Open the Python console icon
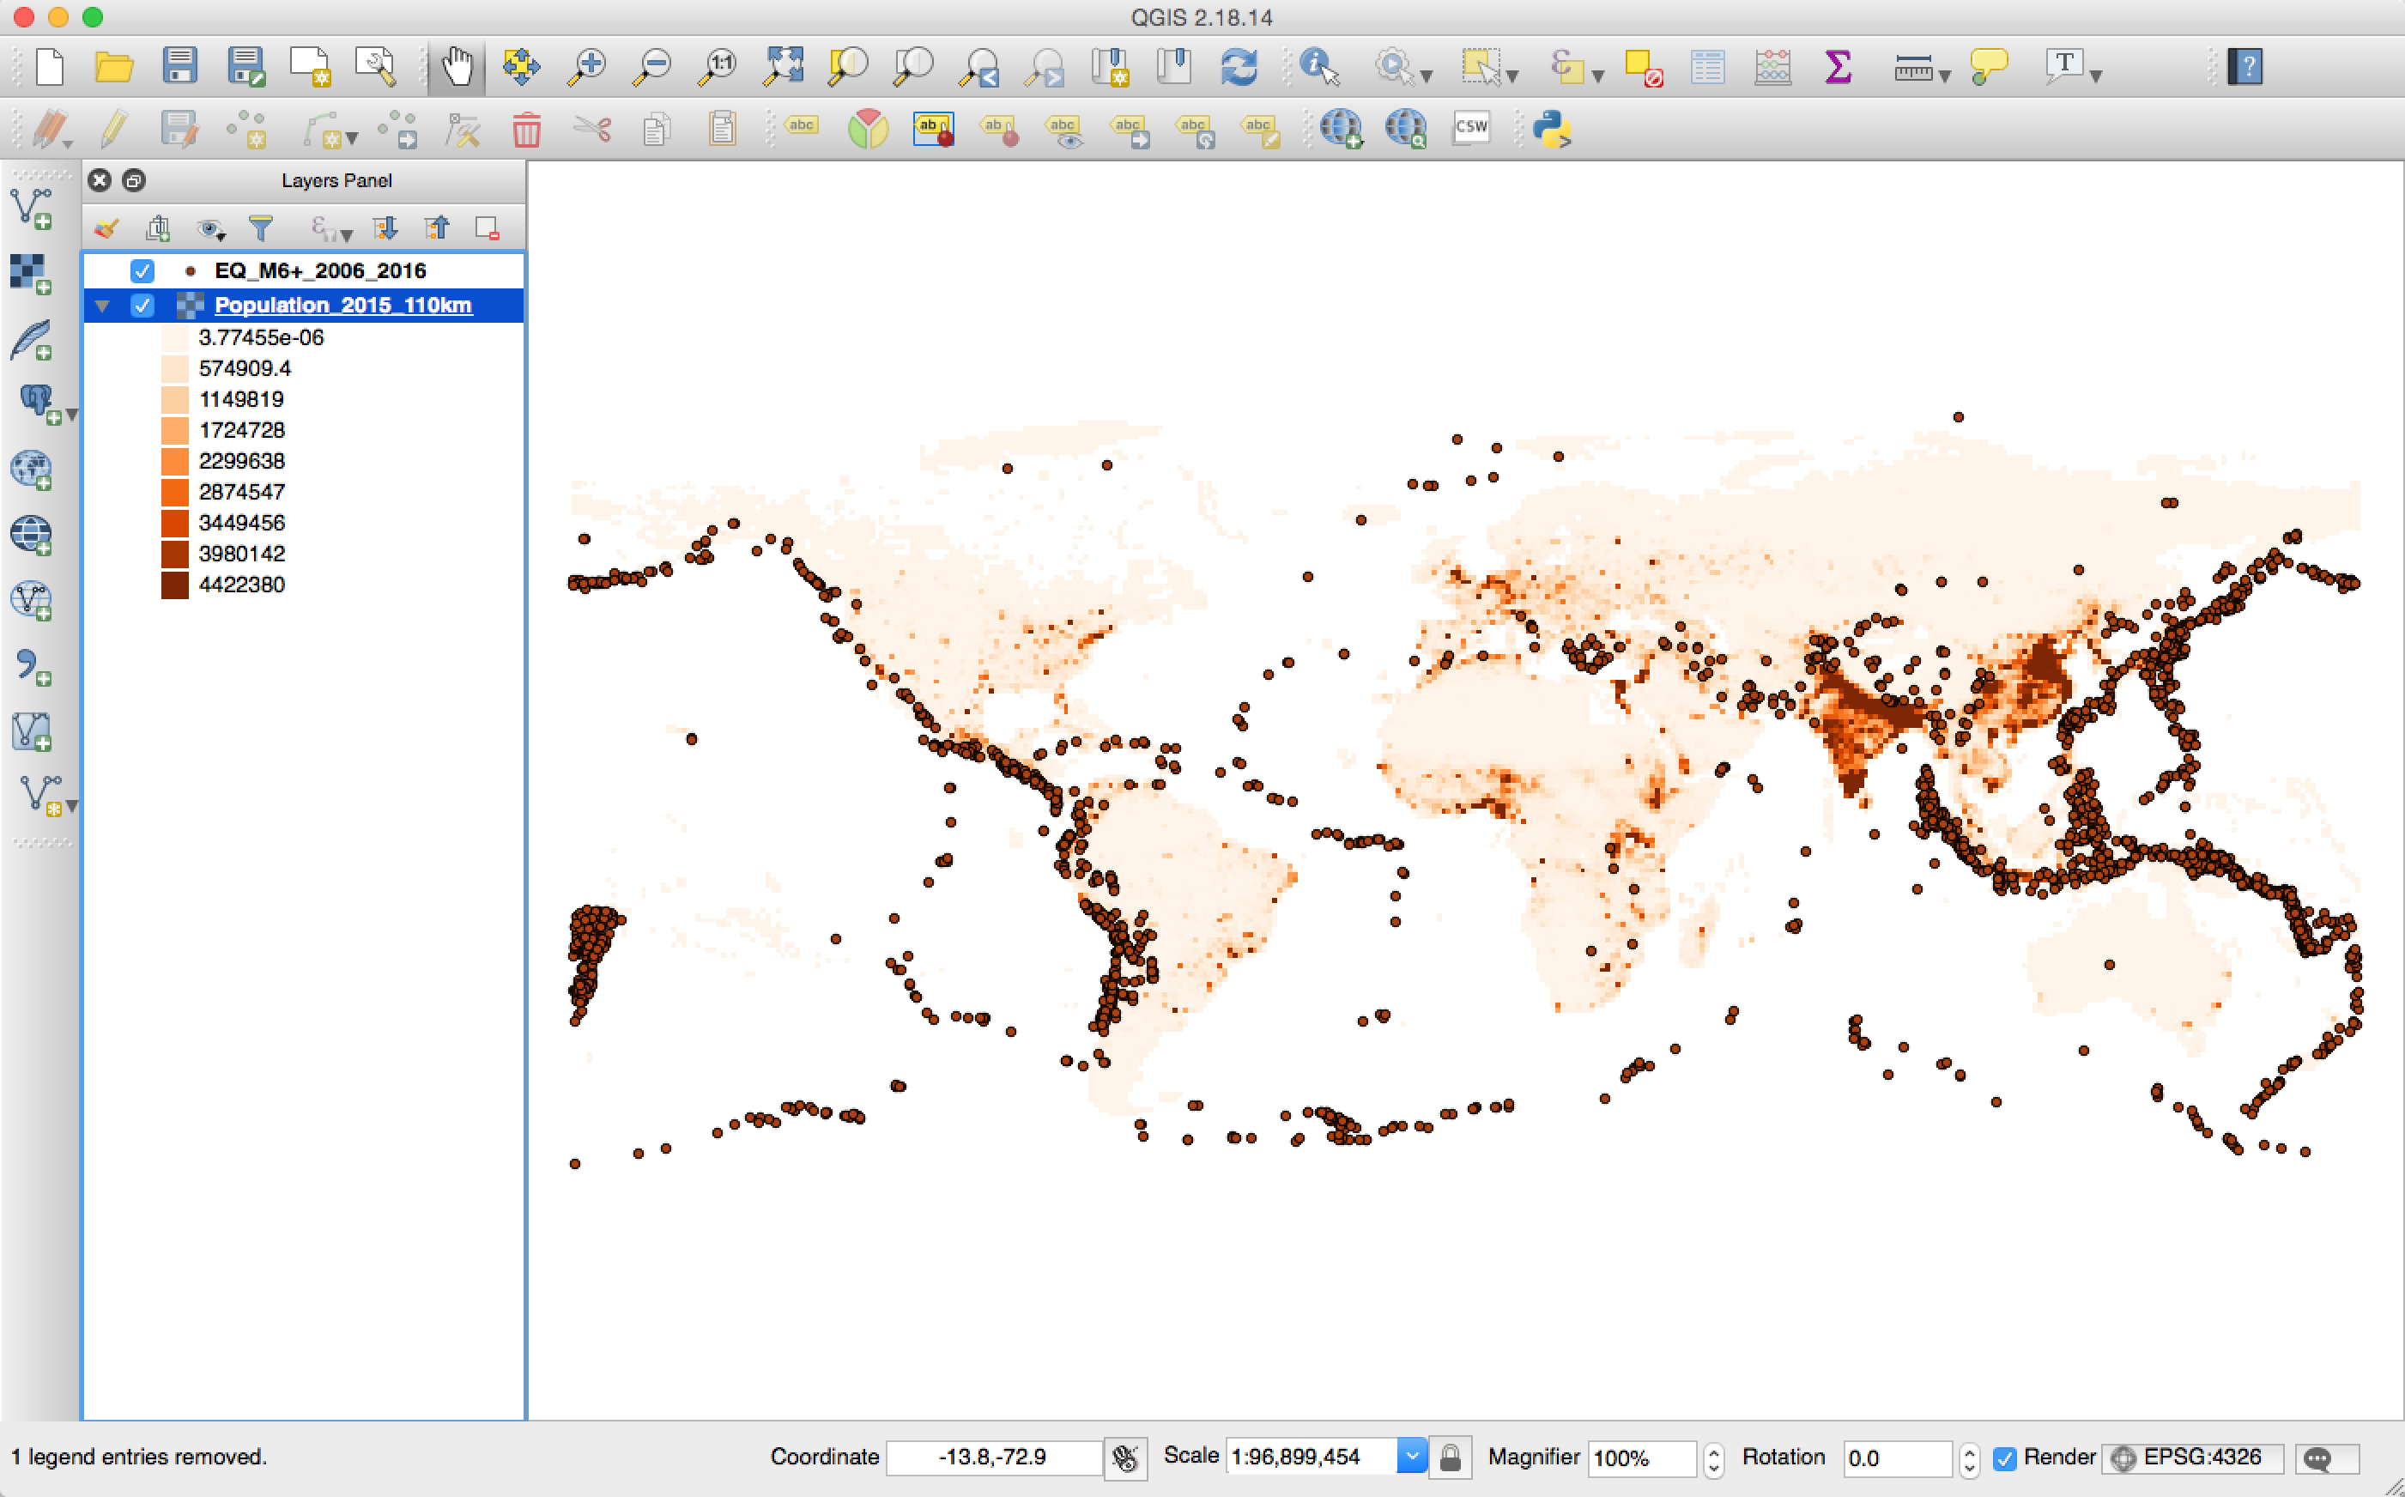2405x1497 pixels. 1551,129
